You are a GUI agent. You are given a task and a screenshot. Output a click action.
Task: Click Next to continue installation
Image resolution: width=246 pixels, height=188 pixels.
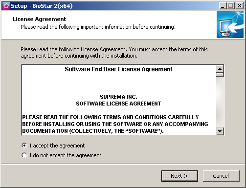[179, 176]
